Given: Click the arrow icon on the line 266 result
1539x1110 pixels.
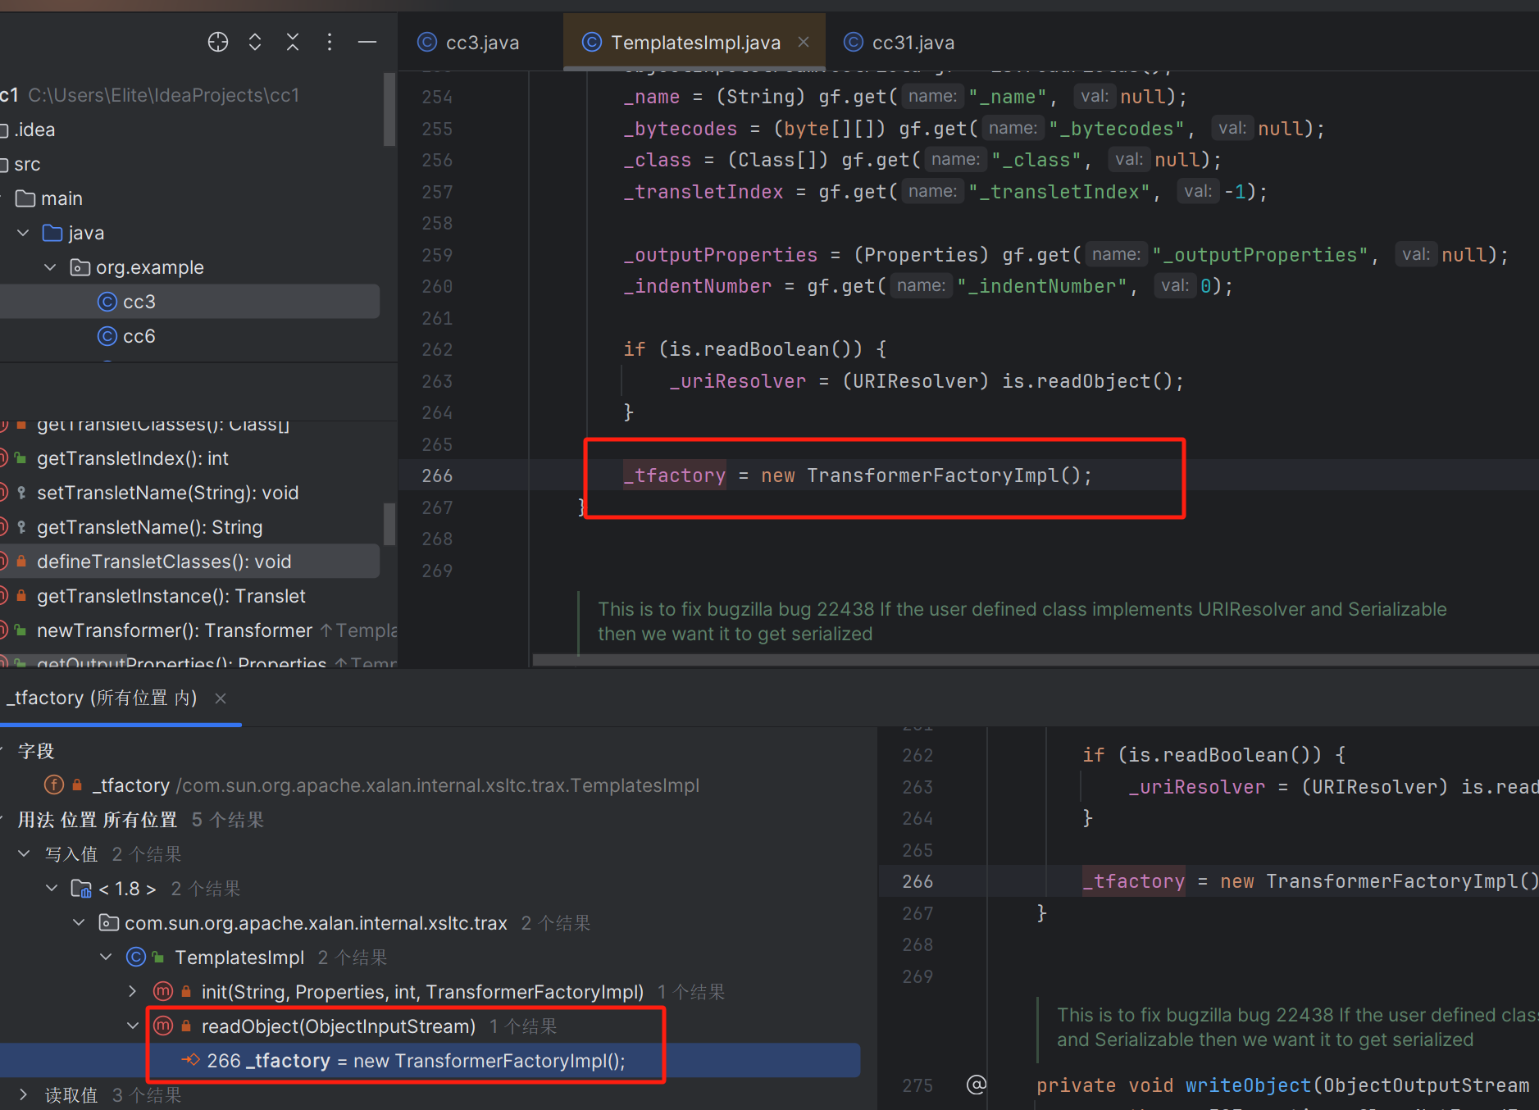Looking at the screenshot, I should point(190,1060).
